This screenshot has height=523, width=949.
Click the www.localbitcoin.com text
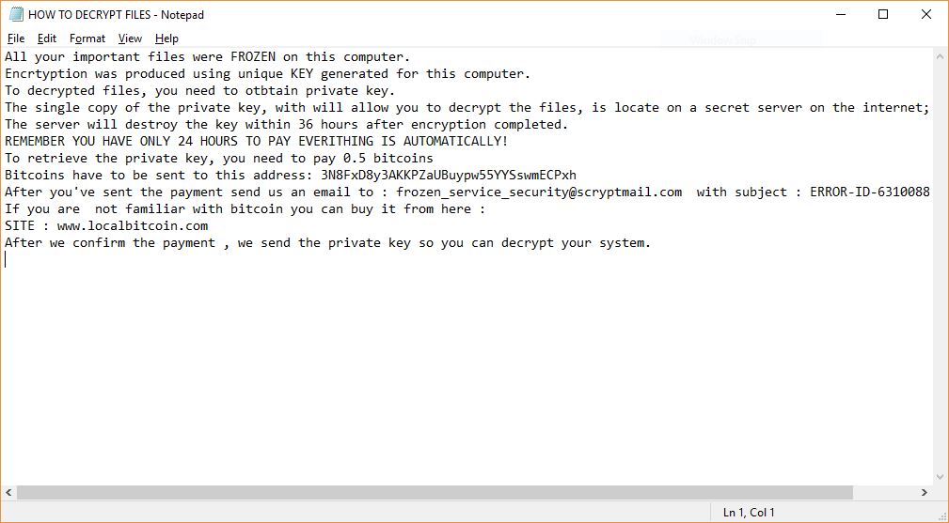coord(133,226)
